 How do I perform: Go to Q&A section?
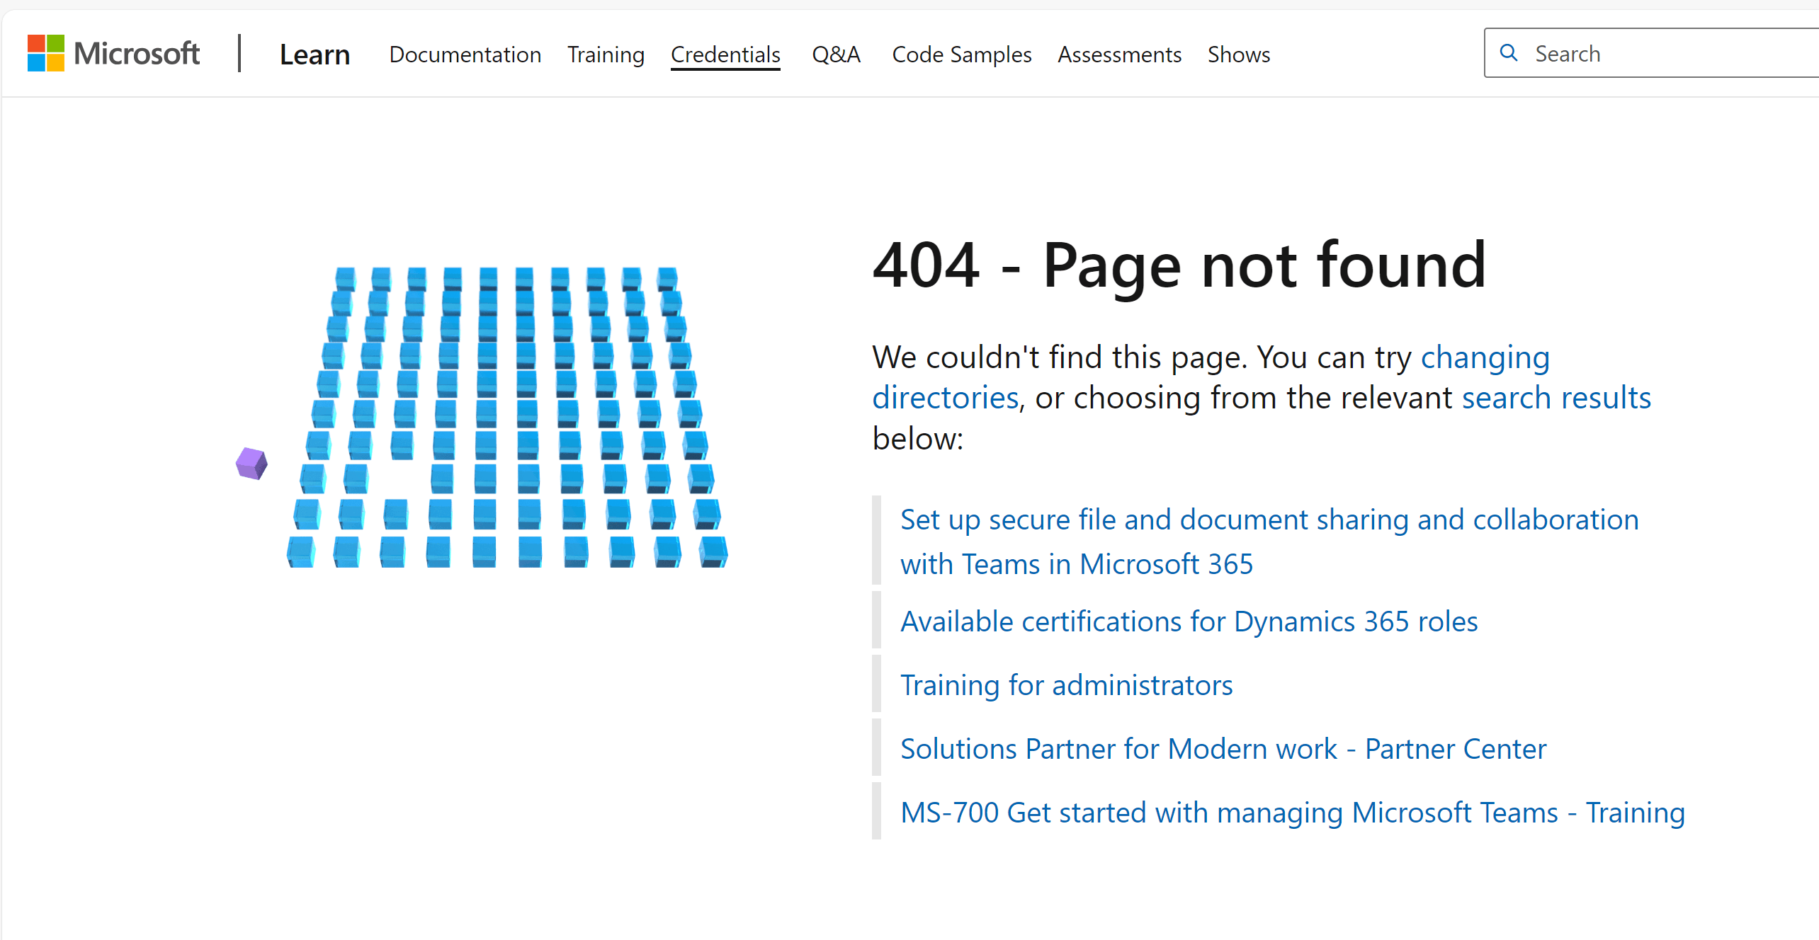836,55
